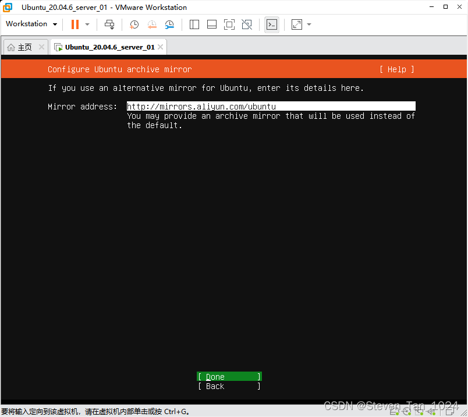The width and height of the screenshot is (468, 417).
Task: Click the CD/DVD drive status icon
Action: click(x=406, y=412)
